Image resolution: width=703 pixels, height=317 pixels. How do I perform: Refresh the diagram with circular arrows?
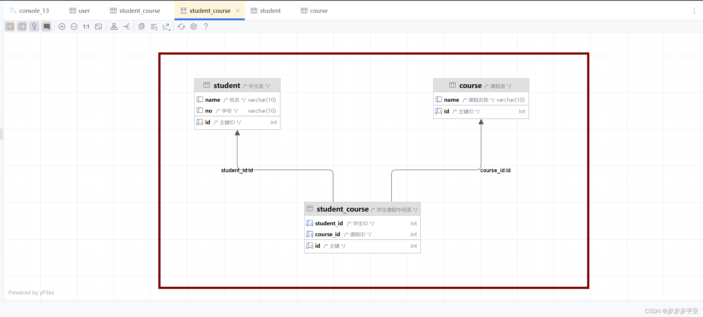[181, 27]
